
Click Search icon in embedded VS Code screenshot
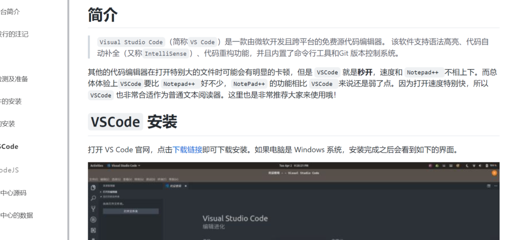click(93, 198)
